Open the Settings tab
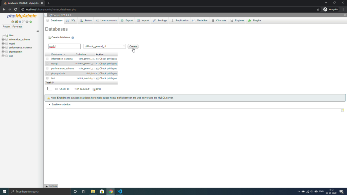 point(160,21)
